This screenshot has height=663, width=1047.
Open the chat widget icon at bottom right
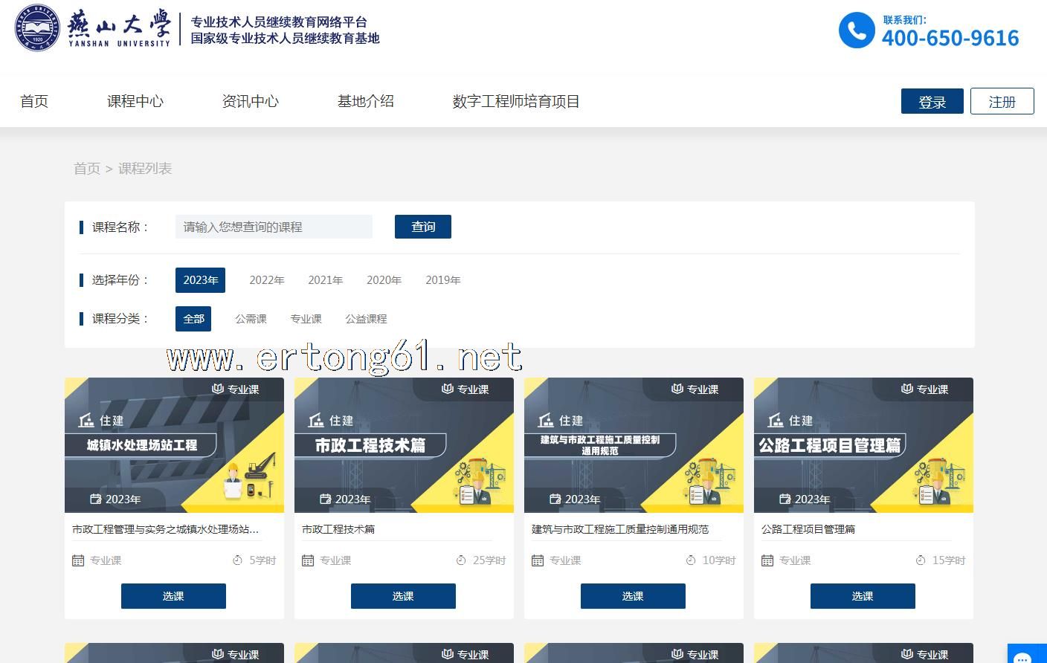click(1023, 656)
